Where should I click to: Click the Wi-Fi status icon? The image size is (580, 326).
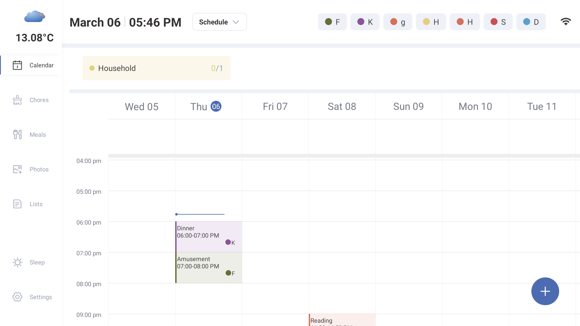(x=565, y=22)
